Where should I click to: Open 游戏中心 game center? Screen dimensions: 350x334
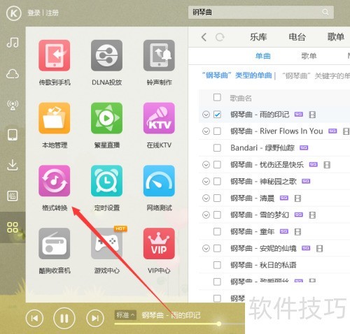[x=106, y=244]
